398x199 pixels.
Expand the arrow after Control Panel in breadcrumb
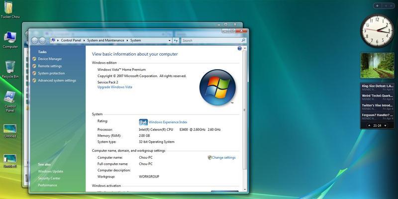click(84, 40)
